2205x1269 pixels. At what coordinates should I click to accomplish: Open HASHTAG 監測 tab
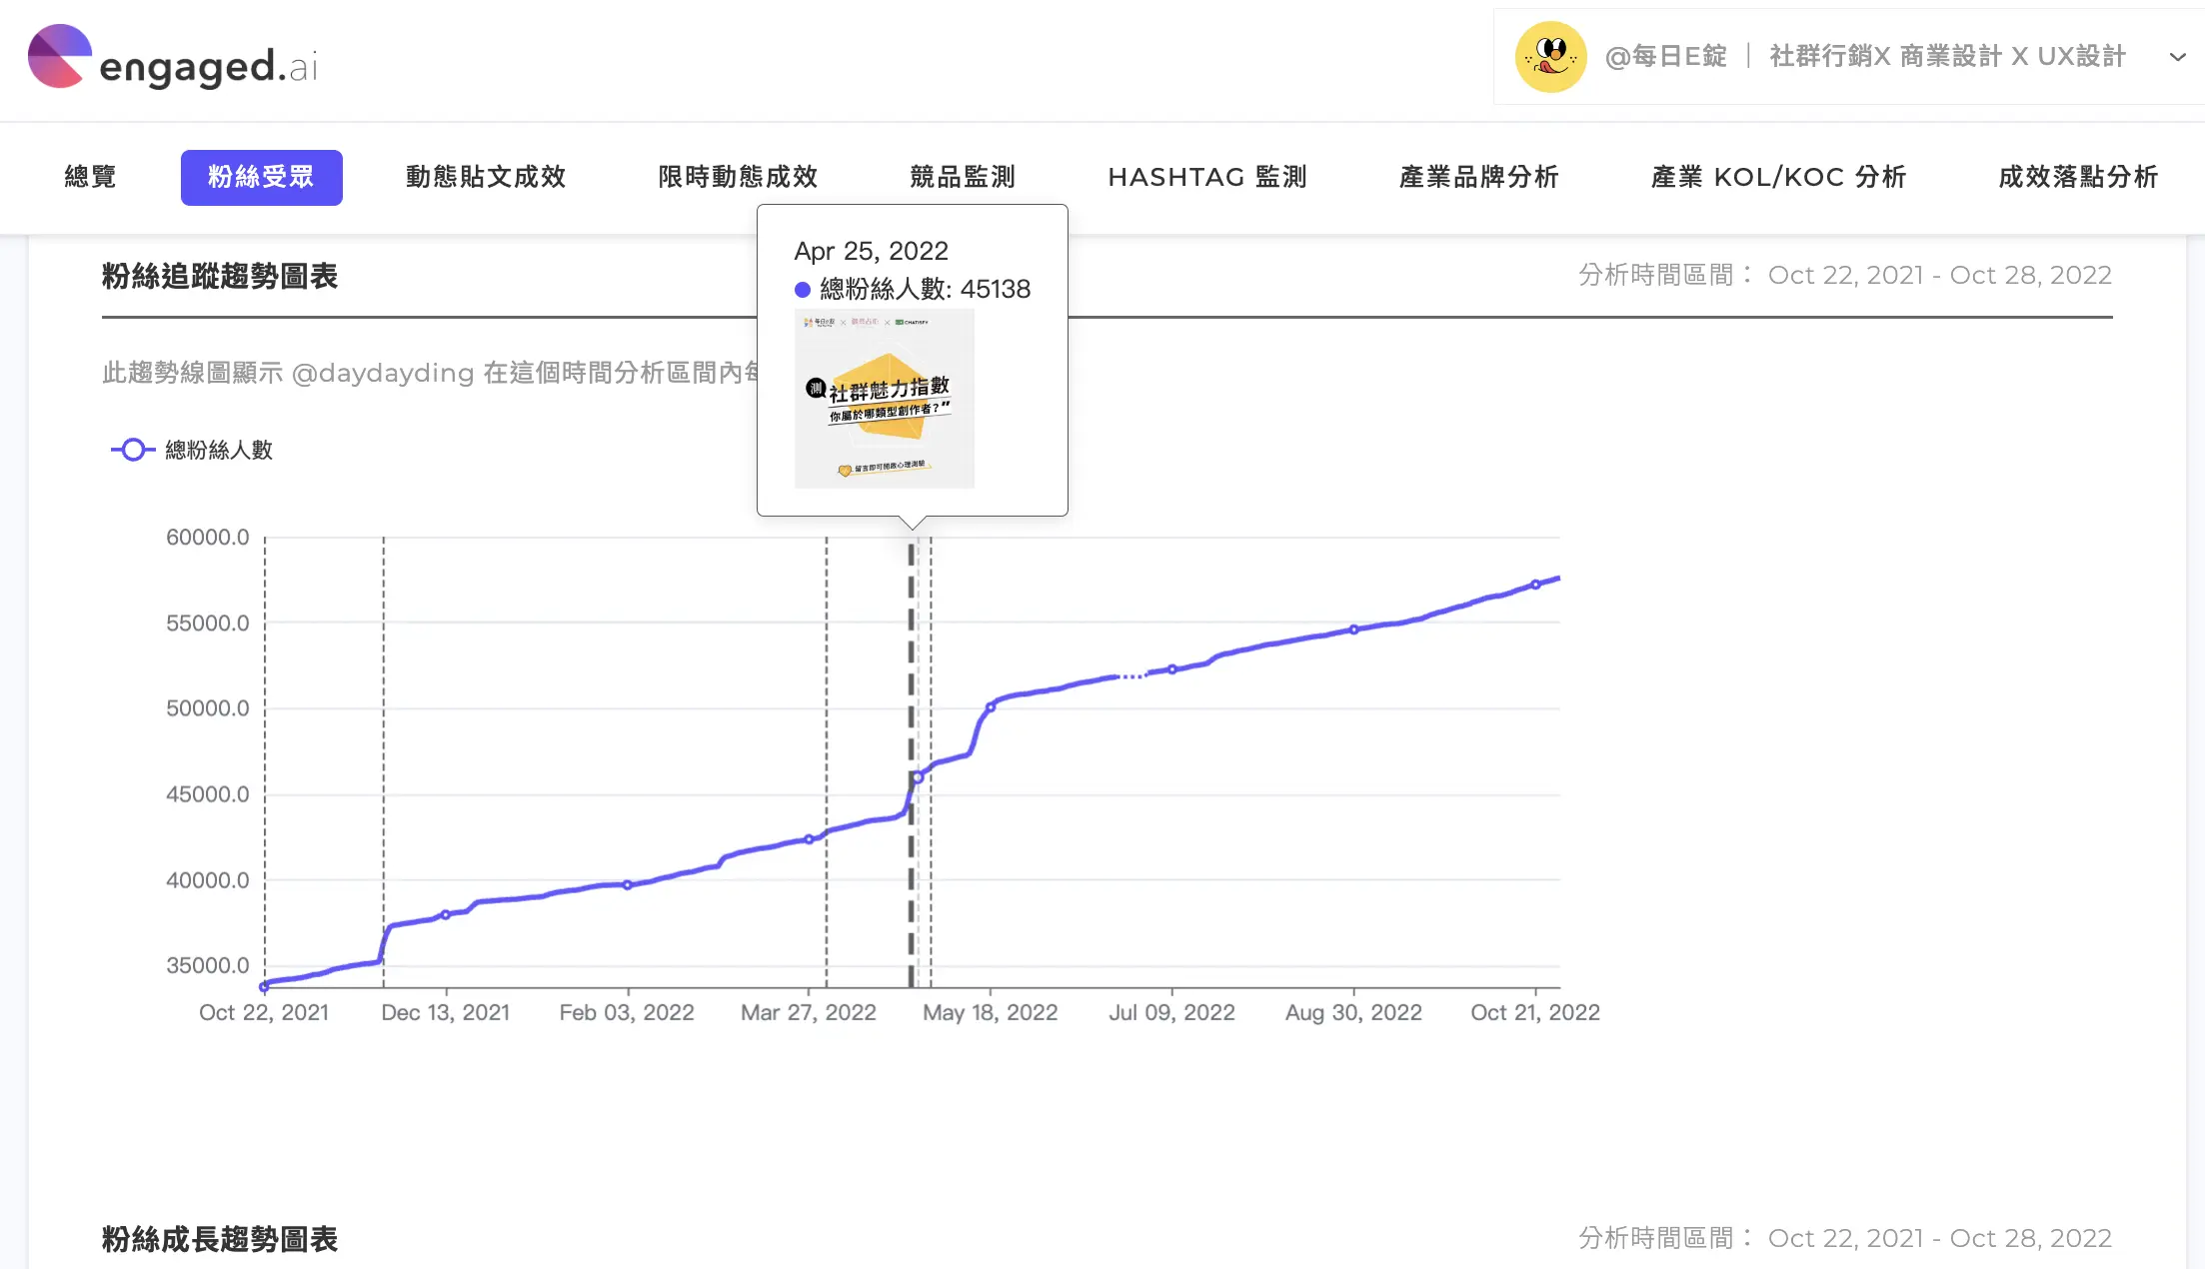1207,177
